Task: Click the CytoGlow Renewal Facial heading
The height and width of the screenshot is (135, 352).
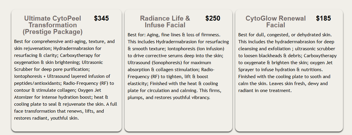Action: tap(275, 22)
